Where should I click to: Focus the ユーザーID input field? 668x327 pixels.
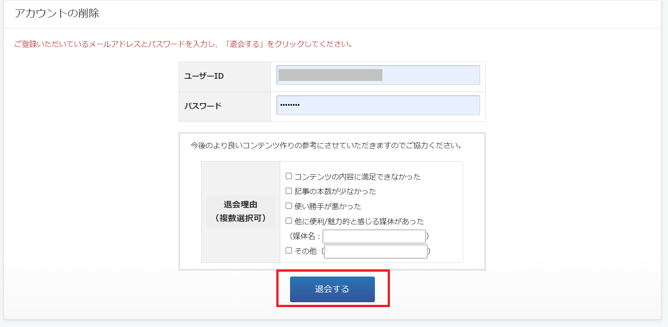[x=378, y=75]
